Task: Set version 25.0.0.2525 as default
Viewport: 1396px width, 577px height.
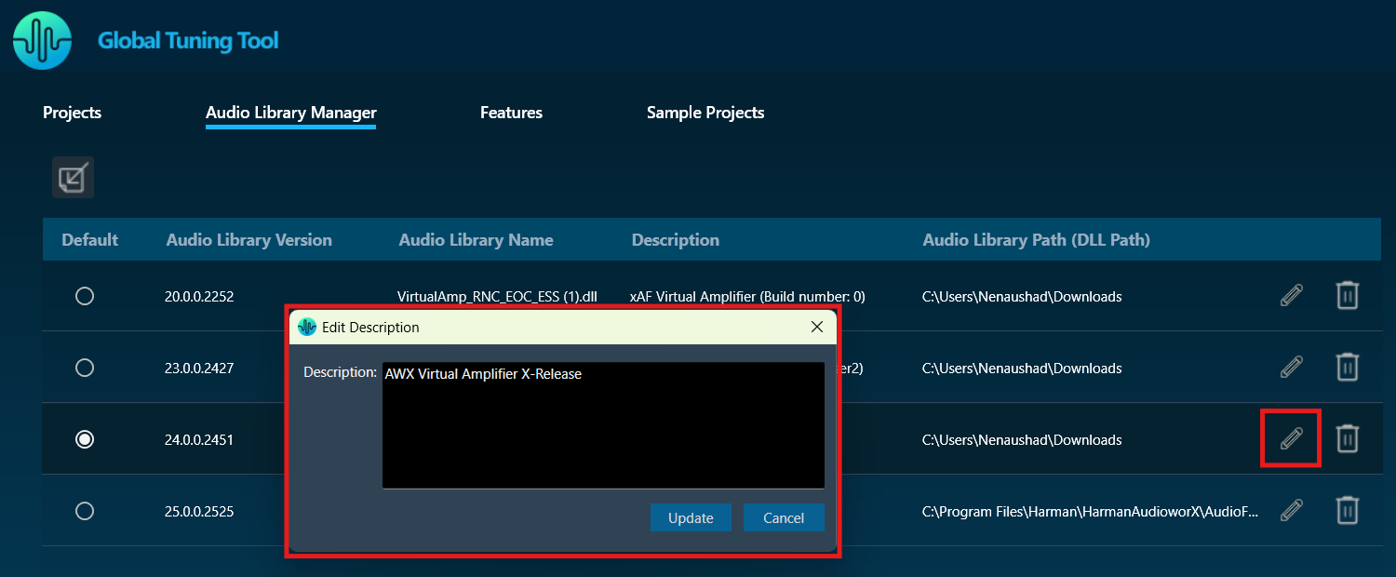Action: (85, 511)
